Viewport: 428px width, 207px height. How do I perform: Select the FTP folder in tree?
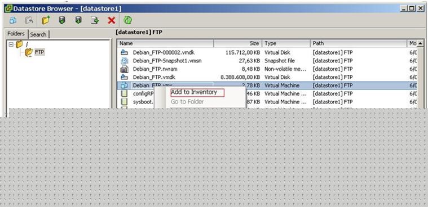(39, 52)
